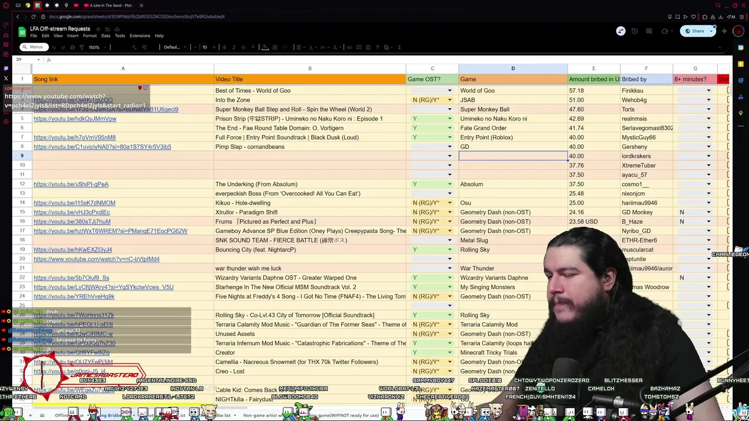Click the browser address bar URL

tap(137, 16)
